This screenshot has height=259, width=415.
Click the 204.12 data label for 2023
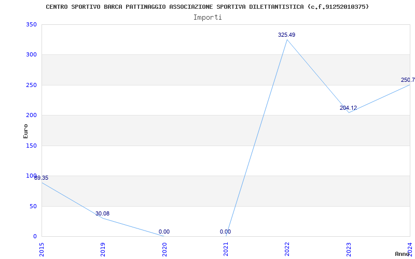click(x=348, y=108)
